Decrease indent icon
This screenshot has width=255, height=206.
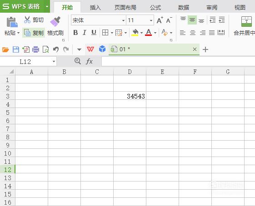coord(213,20)
